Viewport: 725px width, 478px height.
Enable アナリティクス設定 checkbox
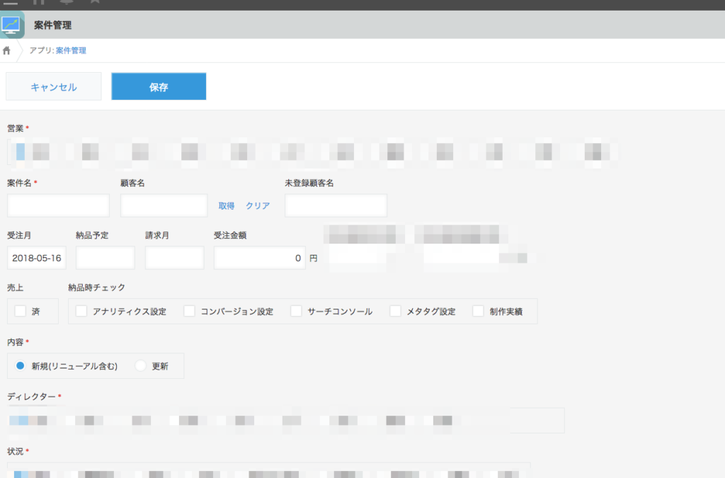click(x=81, y=311)
